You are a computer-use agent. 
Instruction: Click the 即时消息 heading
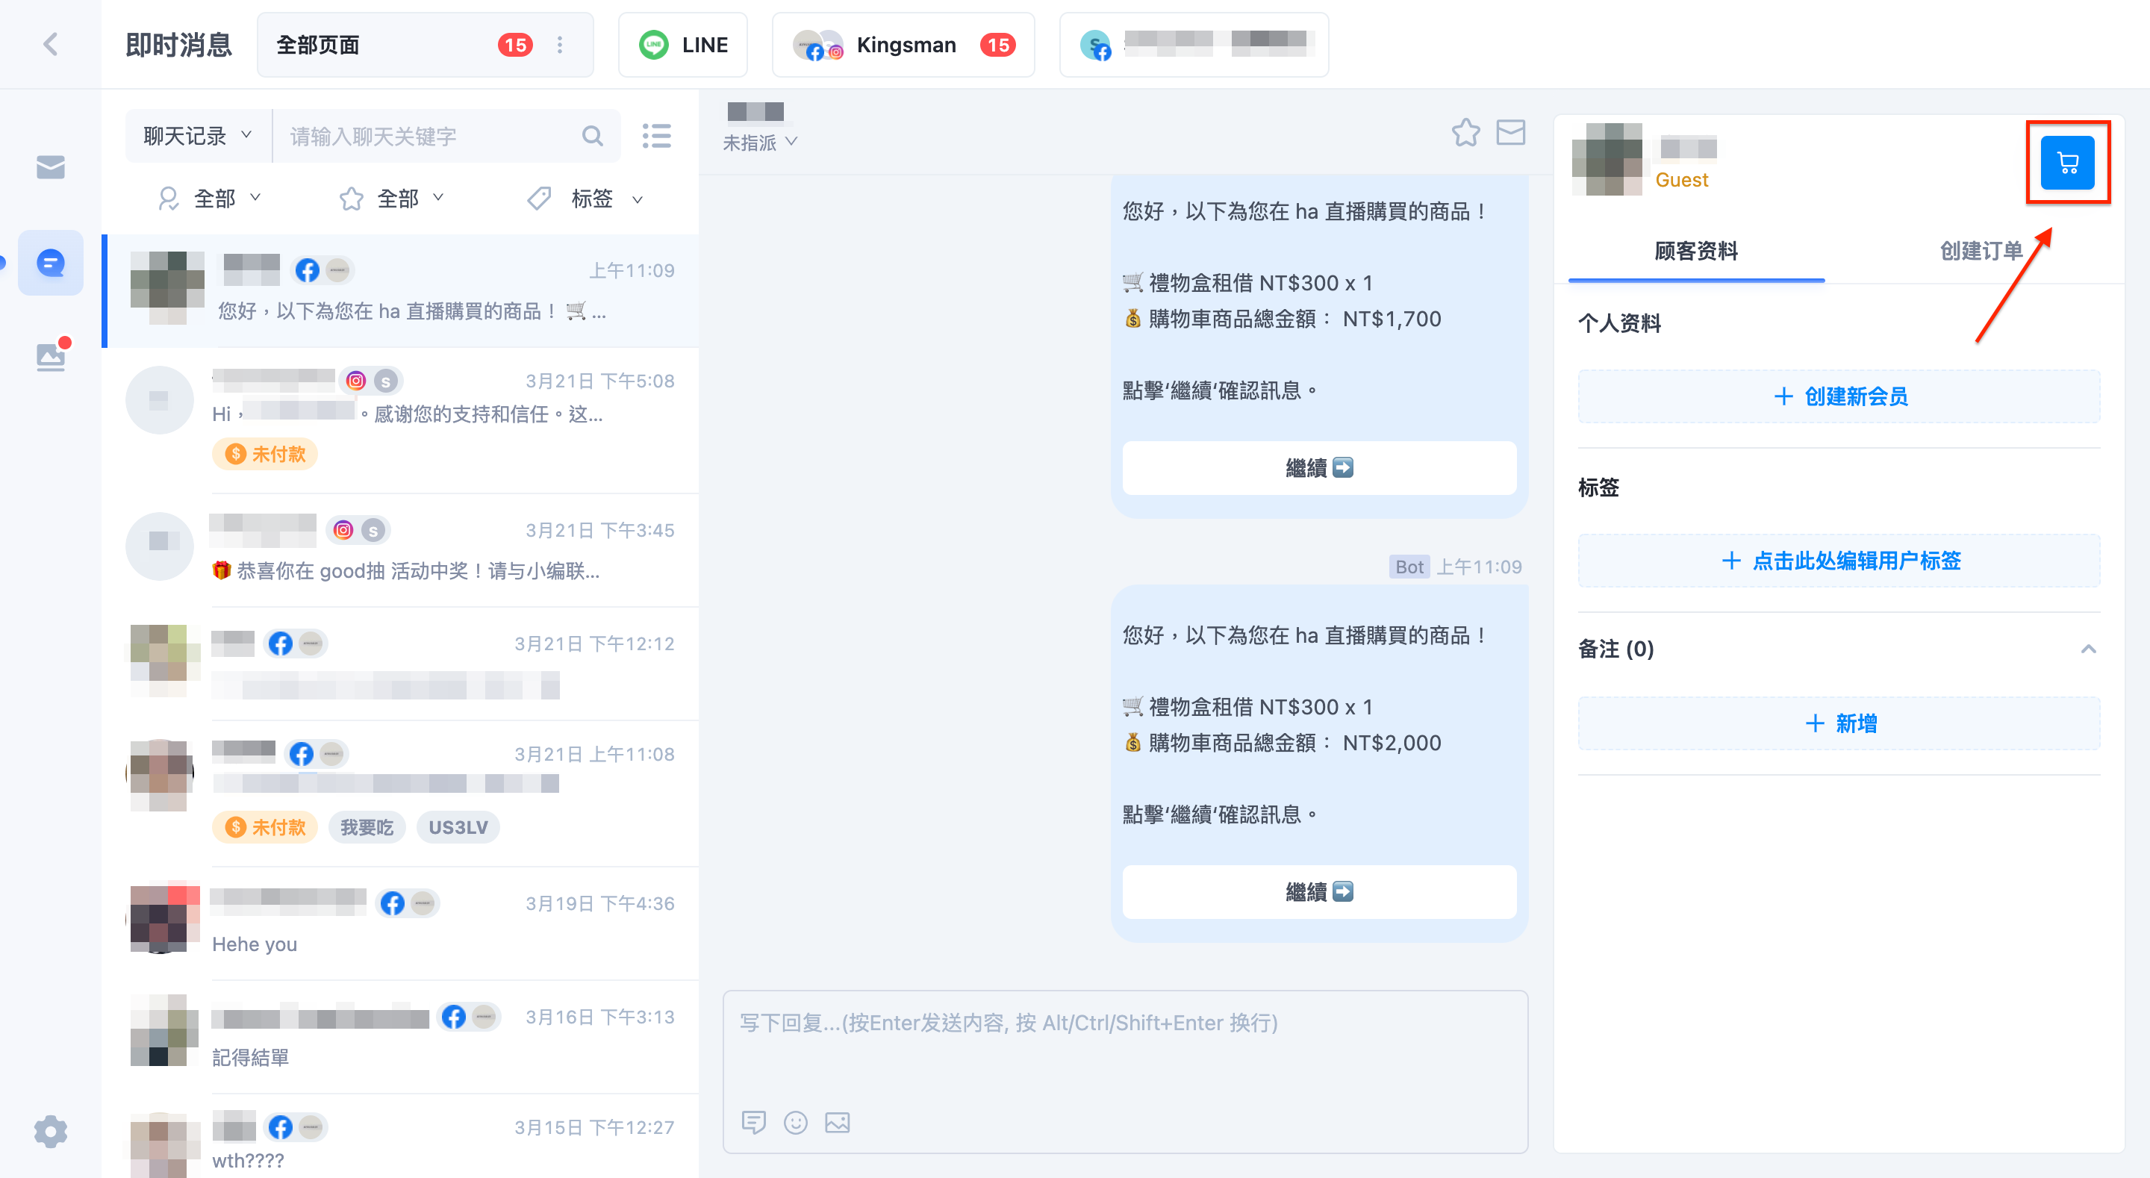(178, 45)
